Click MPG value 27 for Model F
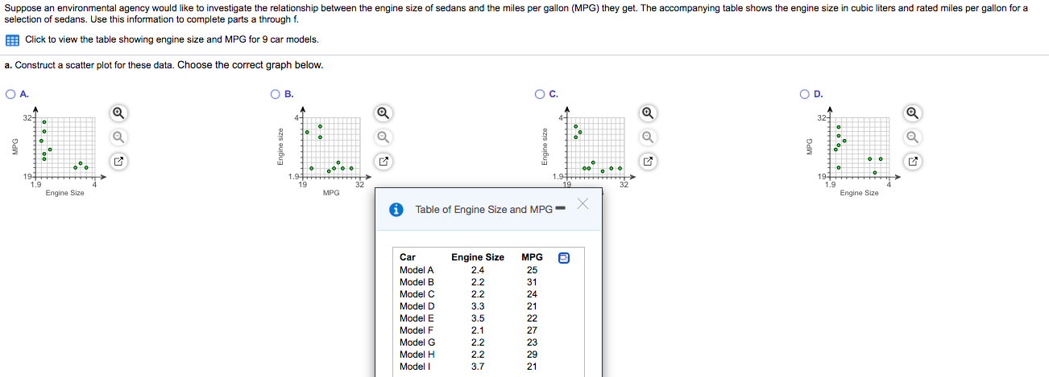 click(x=532, y=330)
